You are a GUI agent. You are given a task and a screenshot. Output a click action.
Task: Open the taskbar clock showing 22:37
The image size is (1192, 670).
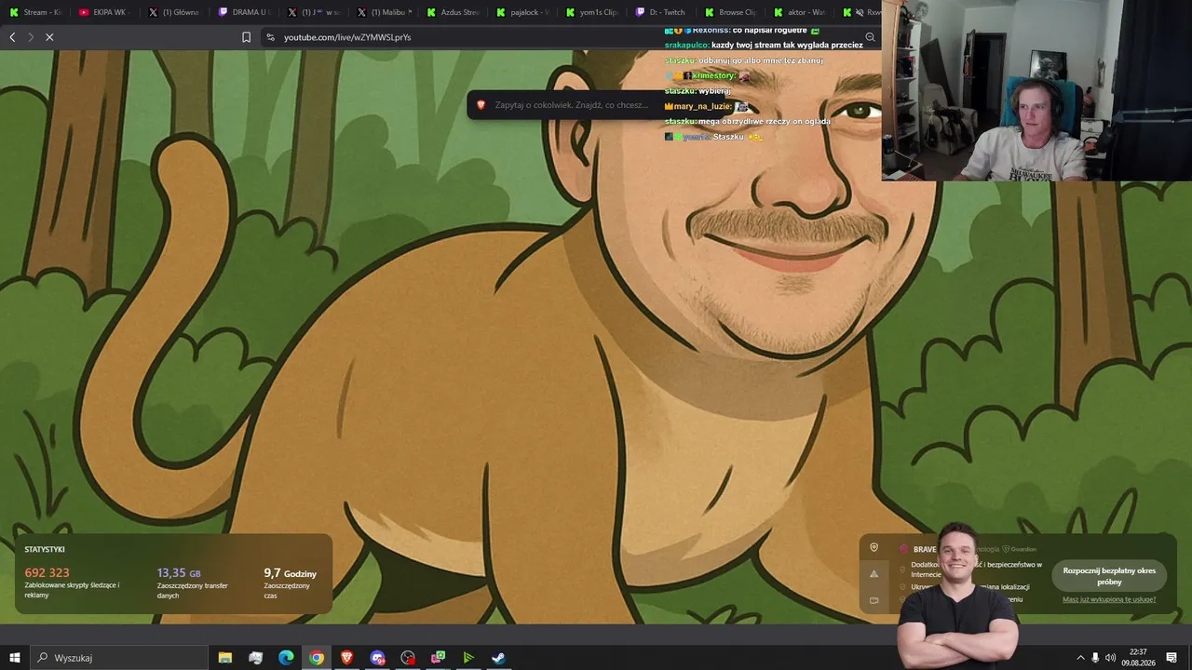click(1138, 658)
